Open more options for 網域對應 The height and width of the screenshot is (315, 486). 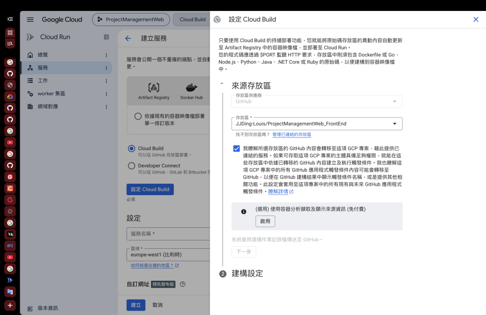106,107
